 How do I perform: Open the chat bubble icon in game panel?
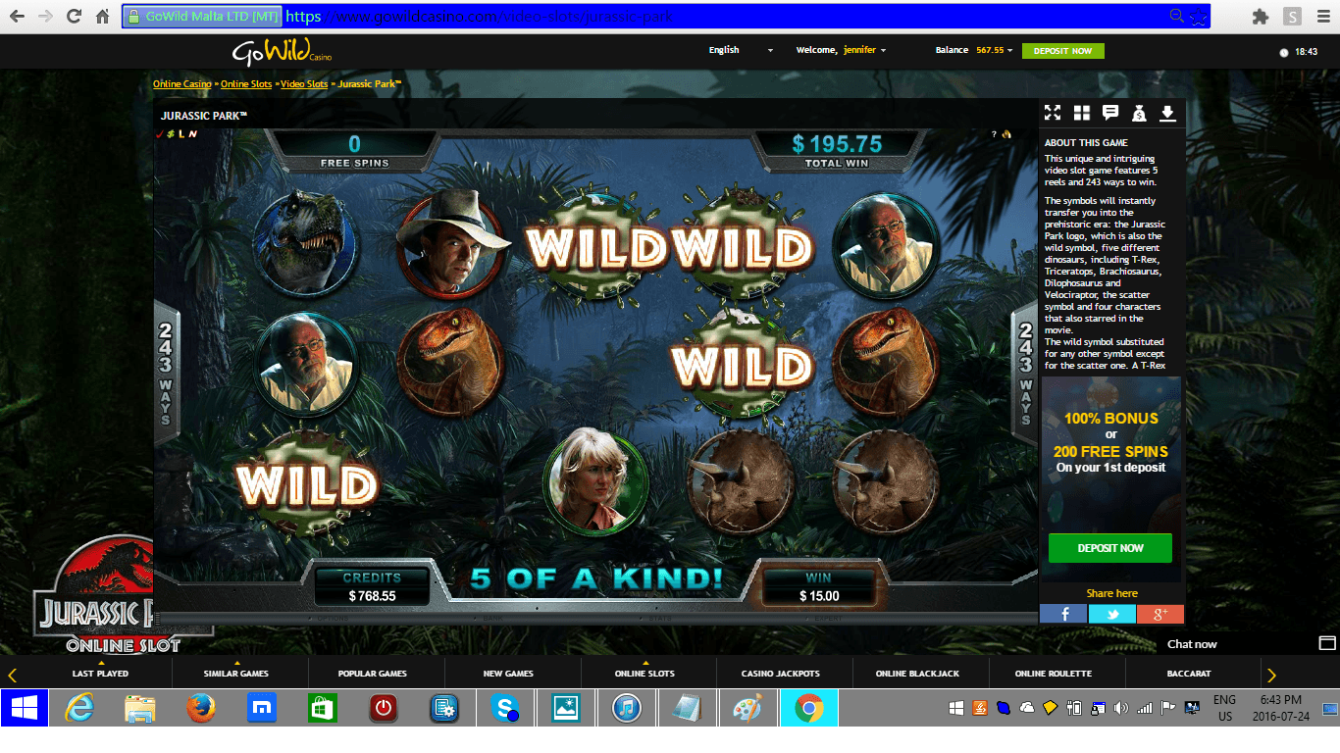click(1110, 113)
